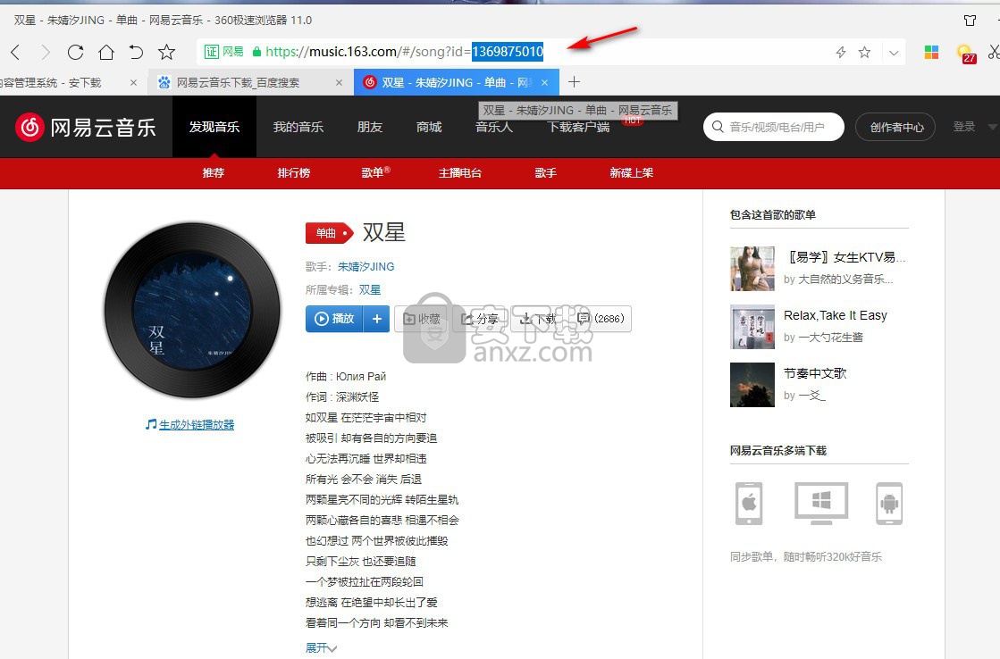Open the 下载客户端 nav item
This screenshot has width=1000, height=659.
pyautogui.click(x=578, y=127)
